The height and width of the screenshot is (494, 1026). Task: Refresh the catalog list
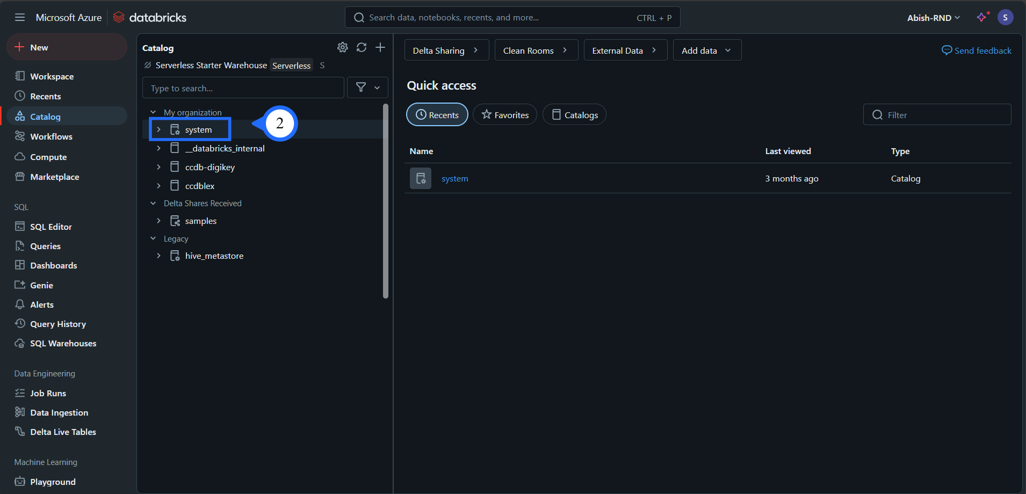pos(362,47)
